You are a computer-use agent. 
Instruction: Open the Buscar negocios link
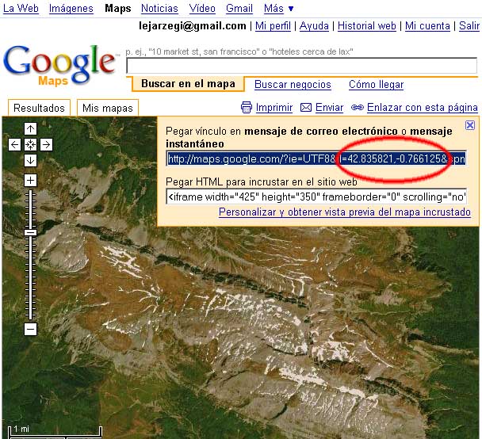[293, 85]
